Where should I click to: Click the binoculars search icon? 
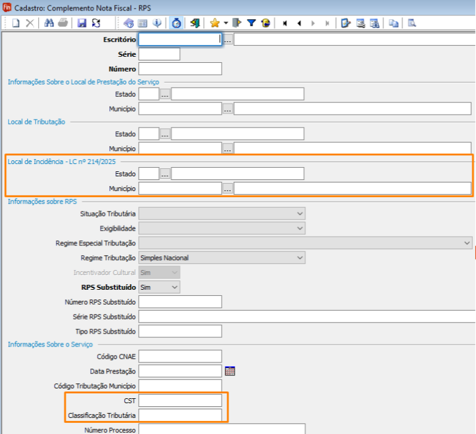tap(49, 23)
